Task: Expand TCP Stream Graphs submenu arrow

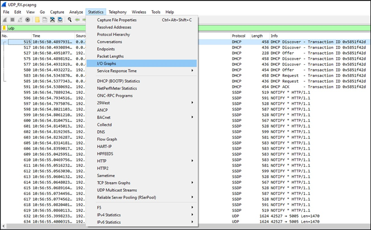Action: (x=192, y=182)
